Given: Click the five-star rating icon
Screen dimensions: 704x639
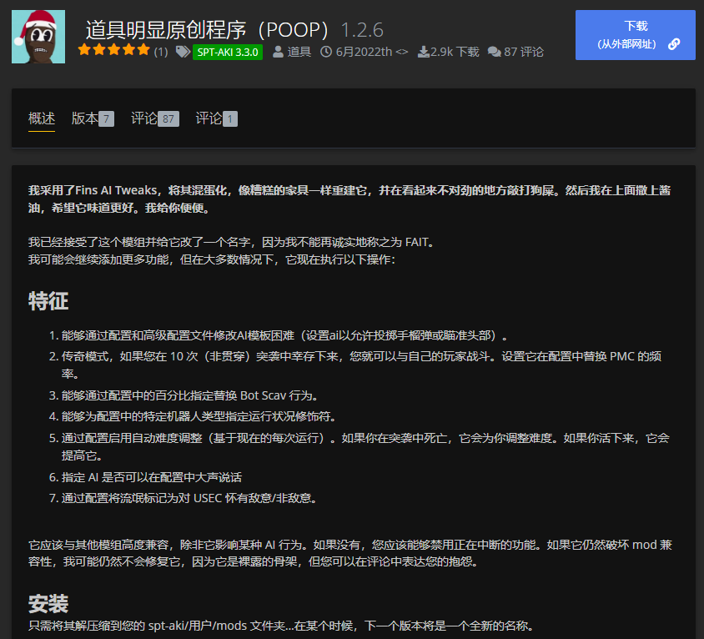Looking at the screenshot, I should click(x=113, y=50).
